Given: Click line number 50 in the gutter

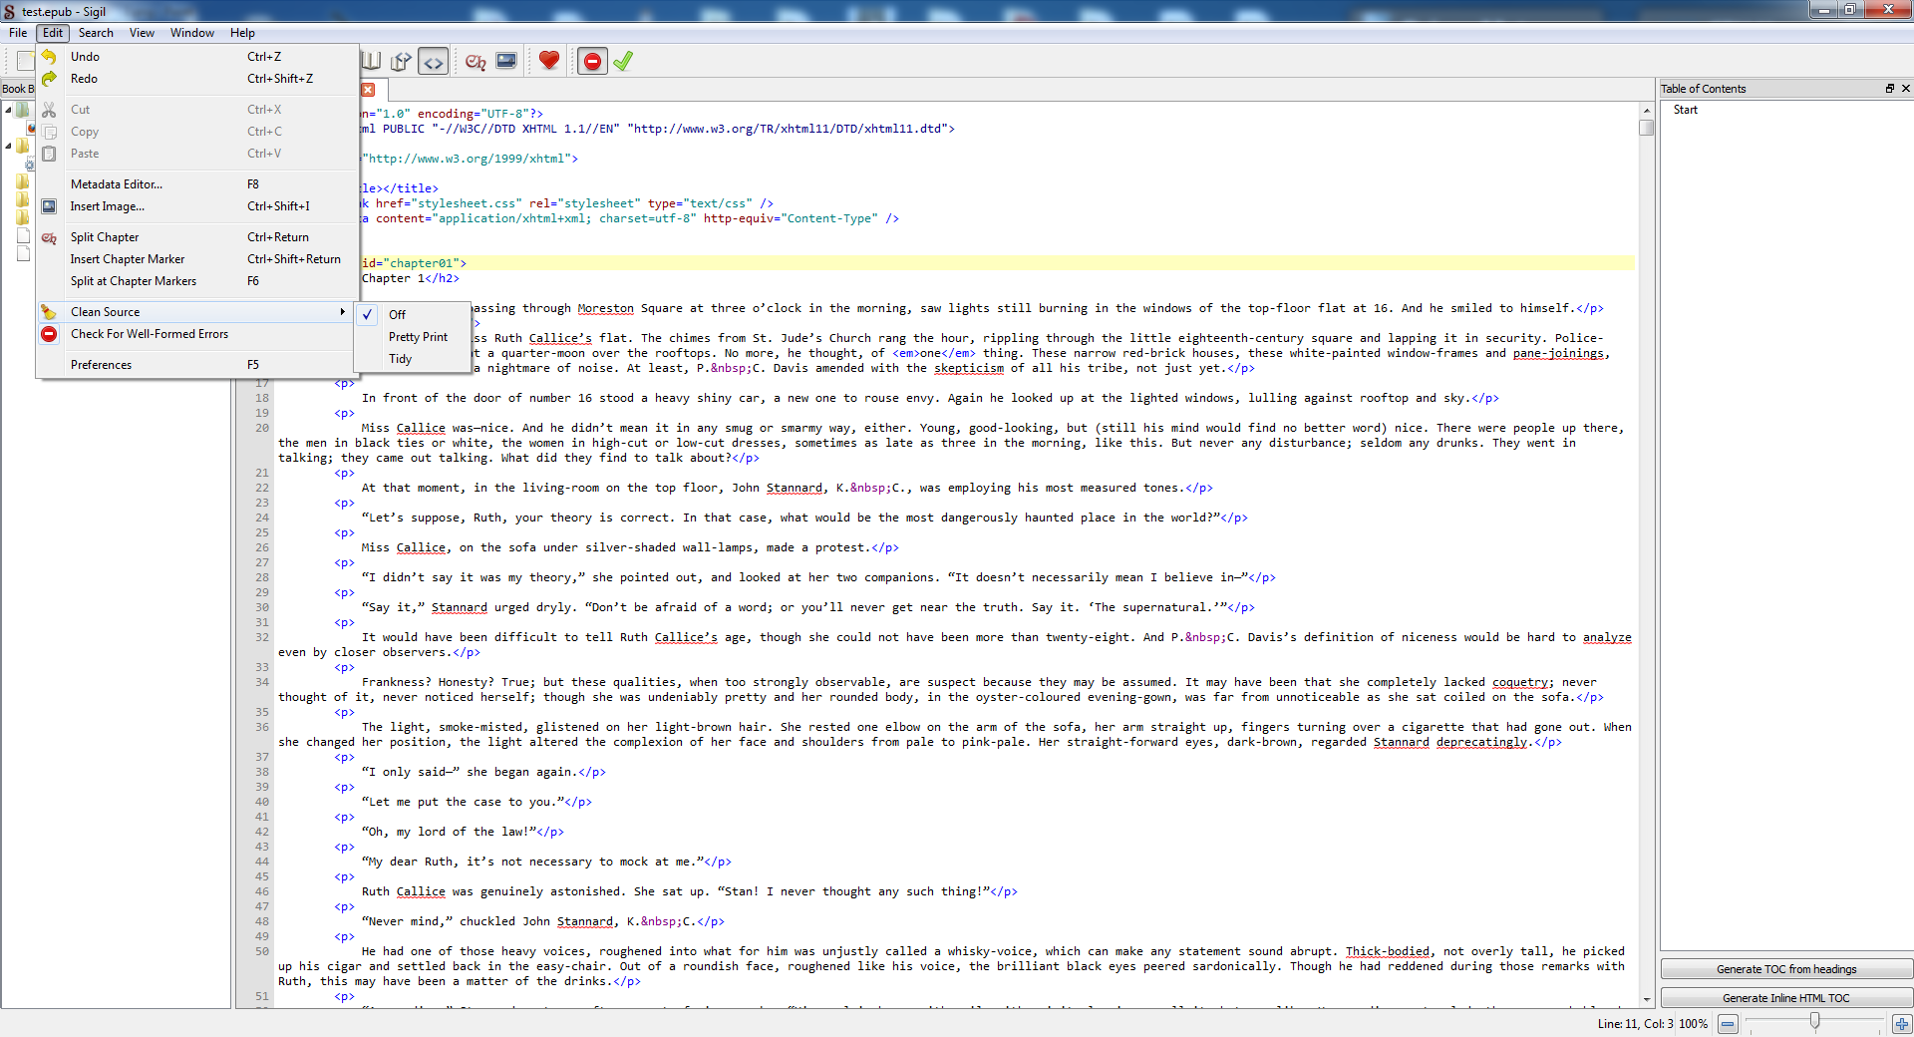Looking at the screenshot, I should pos(262,951).
